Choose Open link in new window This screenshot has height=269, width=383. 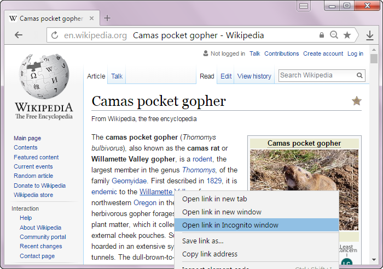(257, 212)
